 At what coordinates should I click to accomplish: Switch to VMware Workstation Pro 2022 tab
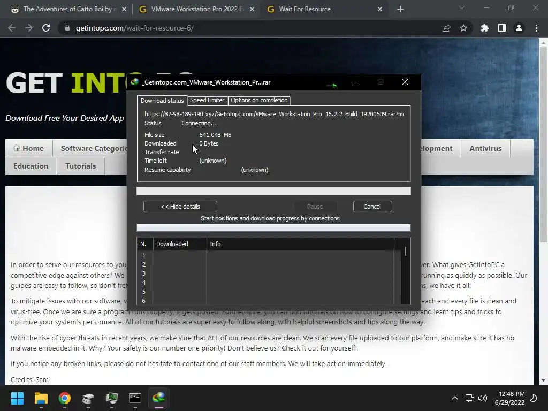coord(197,9)
